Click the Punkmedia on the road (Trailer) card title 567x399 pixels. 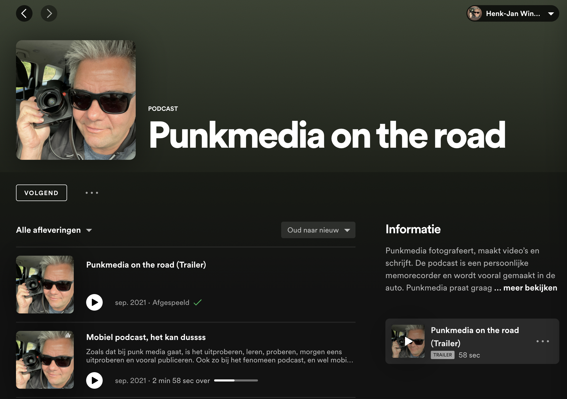[x=475, y=337]
